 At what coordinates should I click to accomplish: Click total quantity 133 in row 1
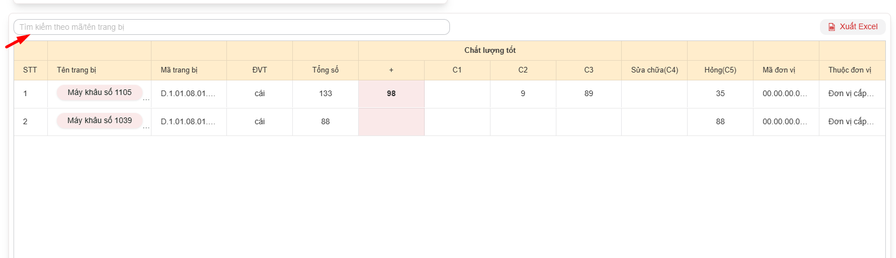point(326,94)
